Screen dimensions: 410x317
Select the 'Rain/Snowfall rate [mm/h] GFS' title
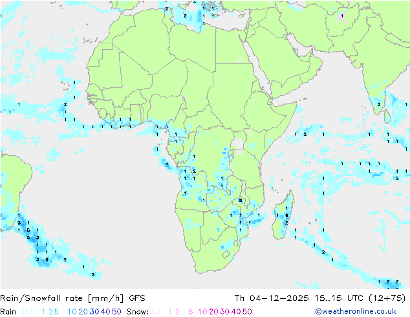(72, 298)
